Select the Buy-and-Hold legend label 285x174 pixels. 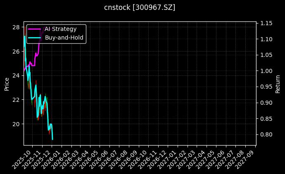64,38
